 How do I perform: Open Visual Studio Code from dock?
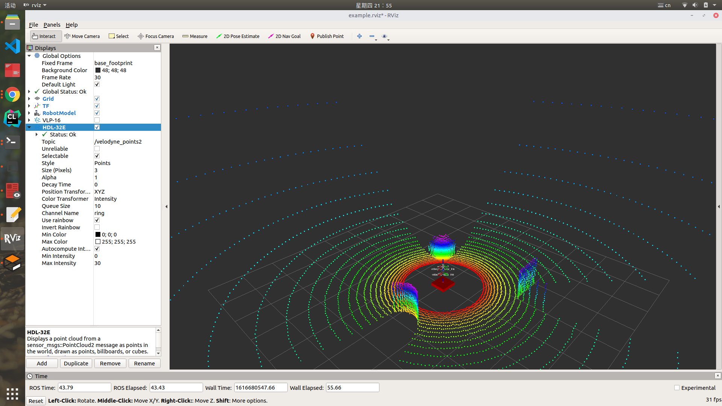12,46
